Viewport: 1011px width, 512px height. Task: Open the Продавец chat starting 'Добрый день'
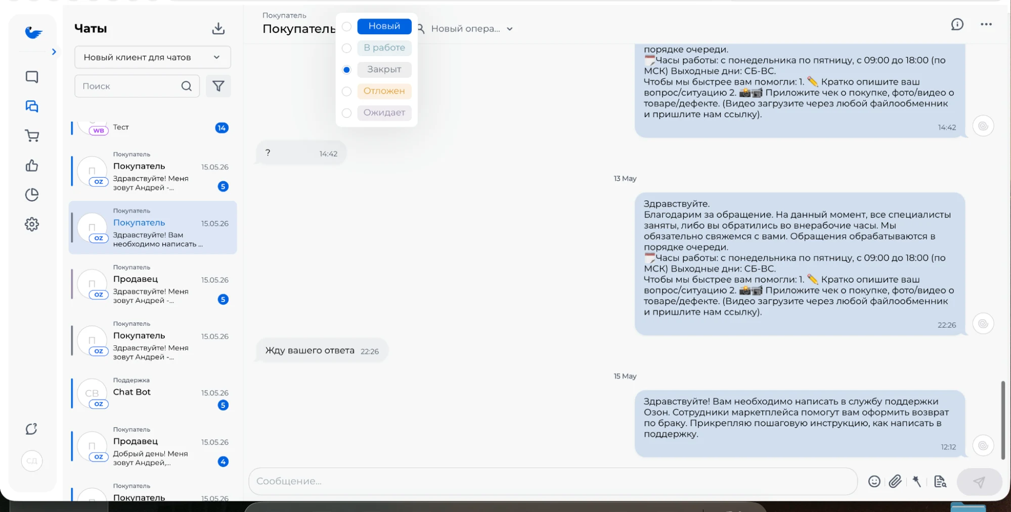153,446
